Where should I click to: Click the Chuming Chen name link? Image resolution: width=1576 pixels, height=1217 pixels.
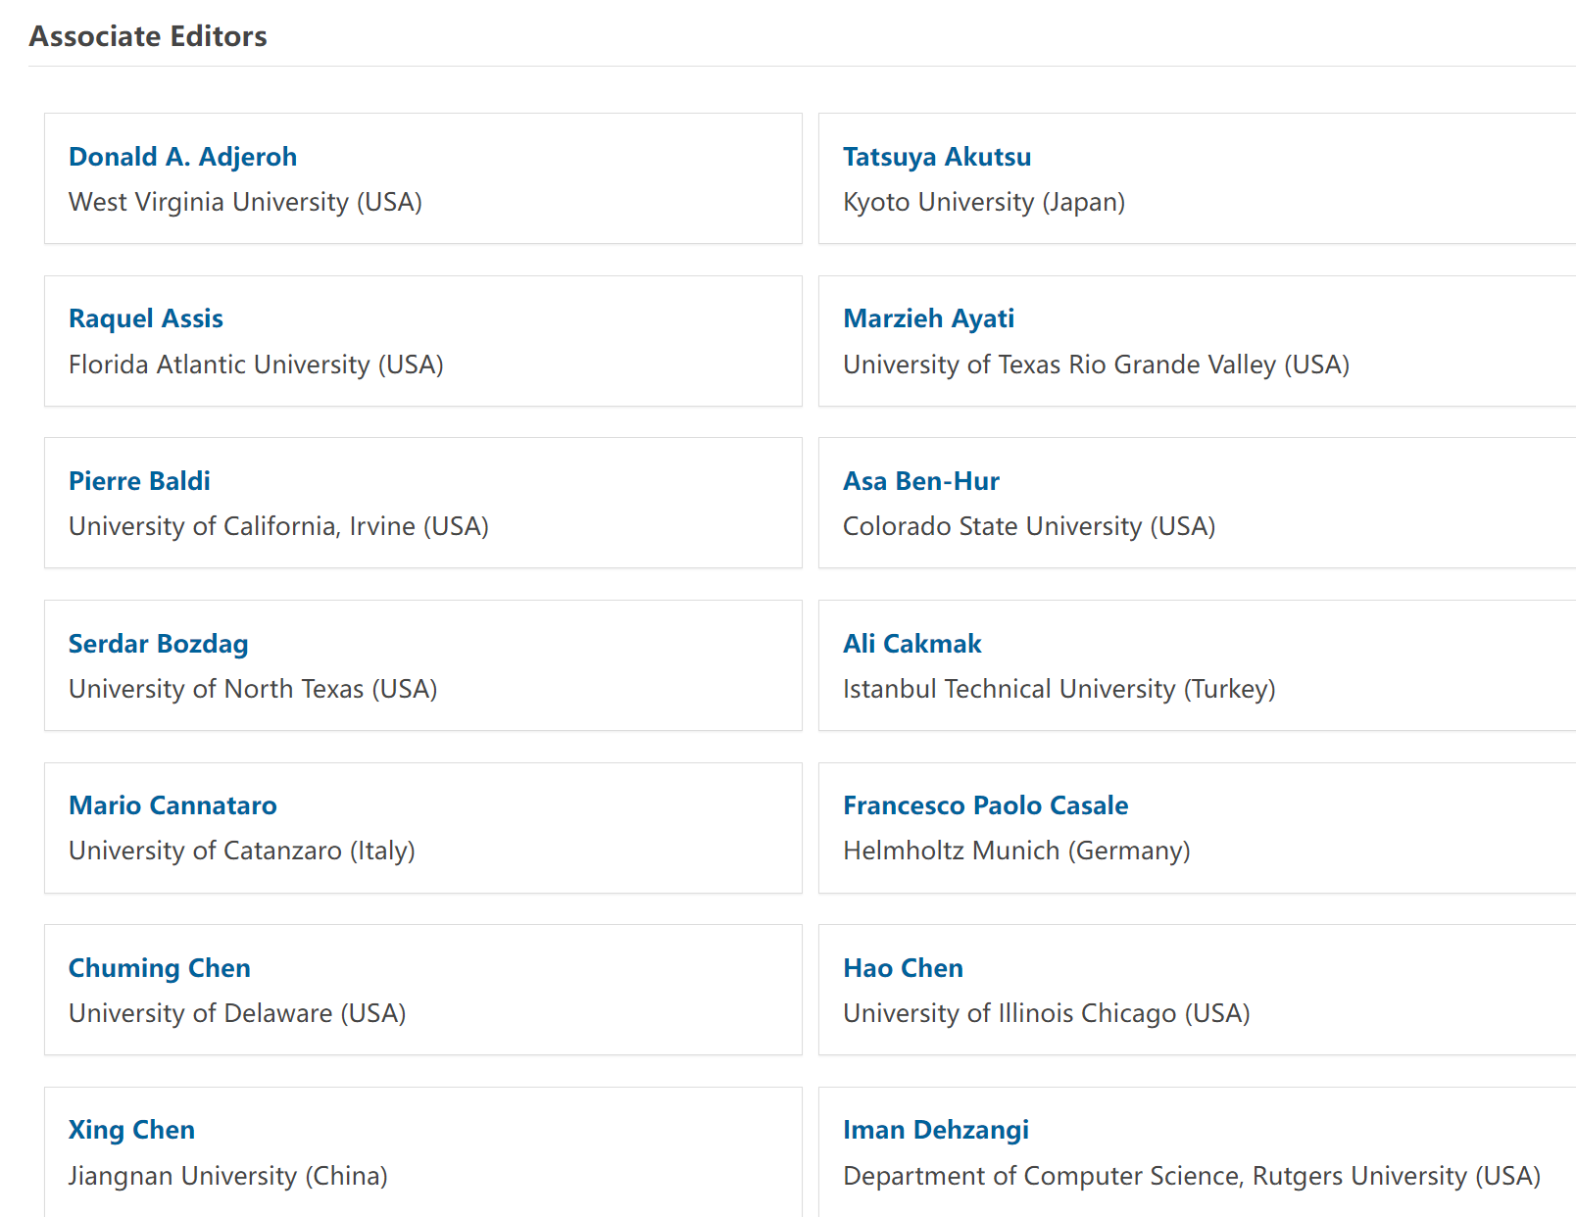pyautogui.click(x=159, y=968)
